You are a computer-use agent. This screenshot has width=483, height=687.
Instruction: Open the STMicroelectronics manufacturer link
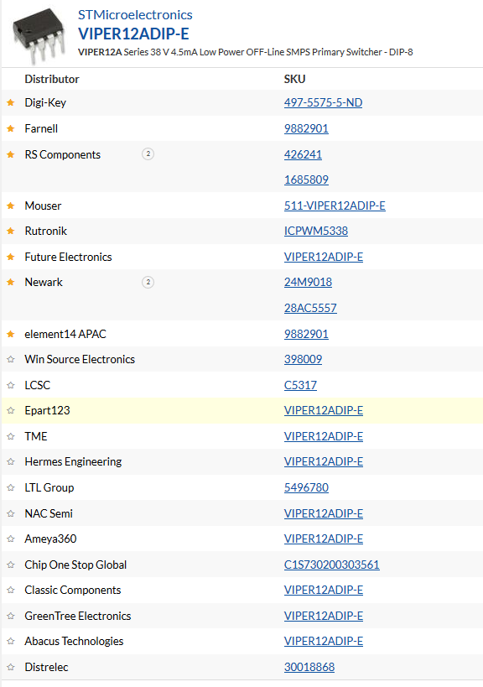[135, 15]
